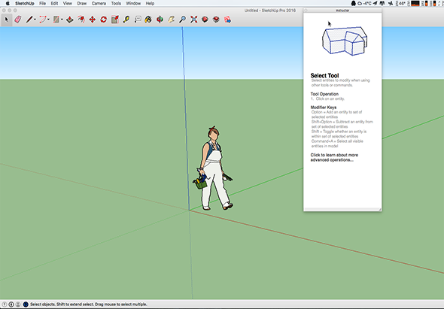Click the QQ penguin menu bar icon
444x309 pixels.
[354, 4]
